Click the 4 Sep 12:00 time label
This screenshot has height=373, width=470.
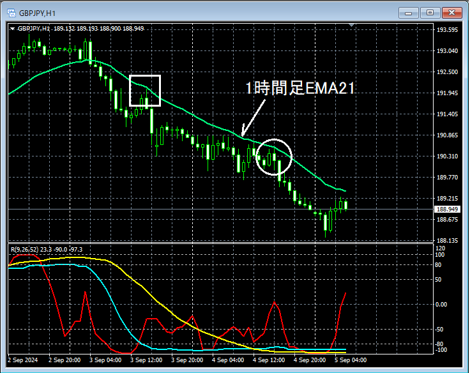pos(269,360)
